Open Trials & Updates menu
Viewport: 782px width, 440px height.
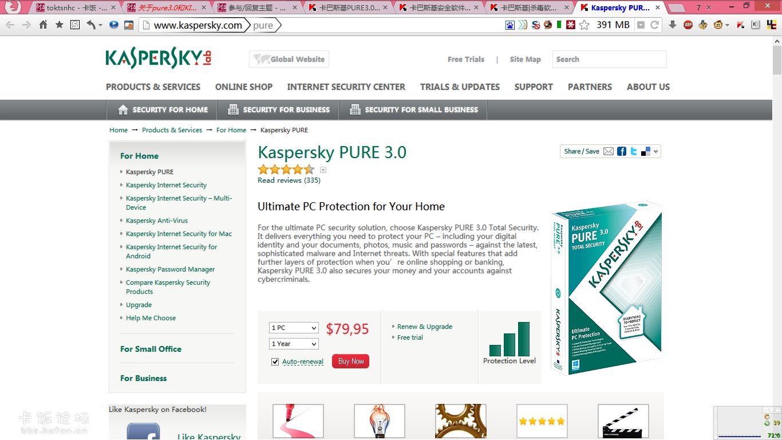click(x=460, y=87)
